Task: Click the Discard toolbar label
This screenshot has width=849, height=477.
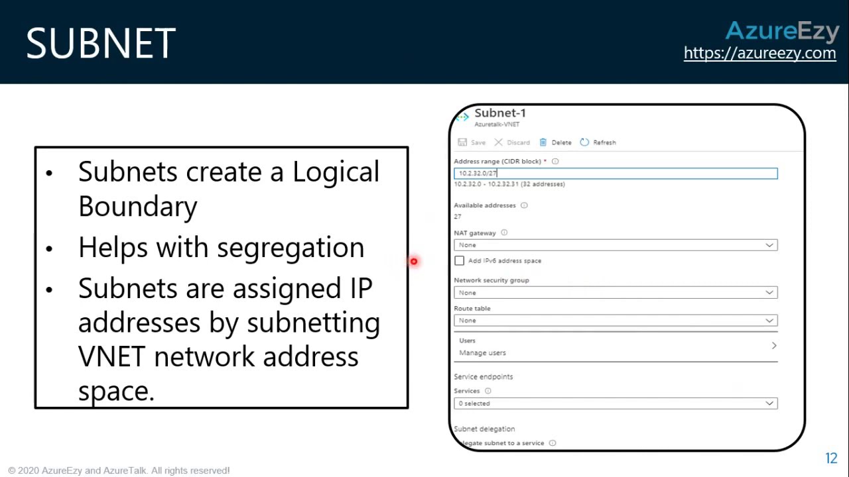Action: tap(518, 142)
